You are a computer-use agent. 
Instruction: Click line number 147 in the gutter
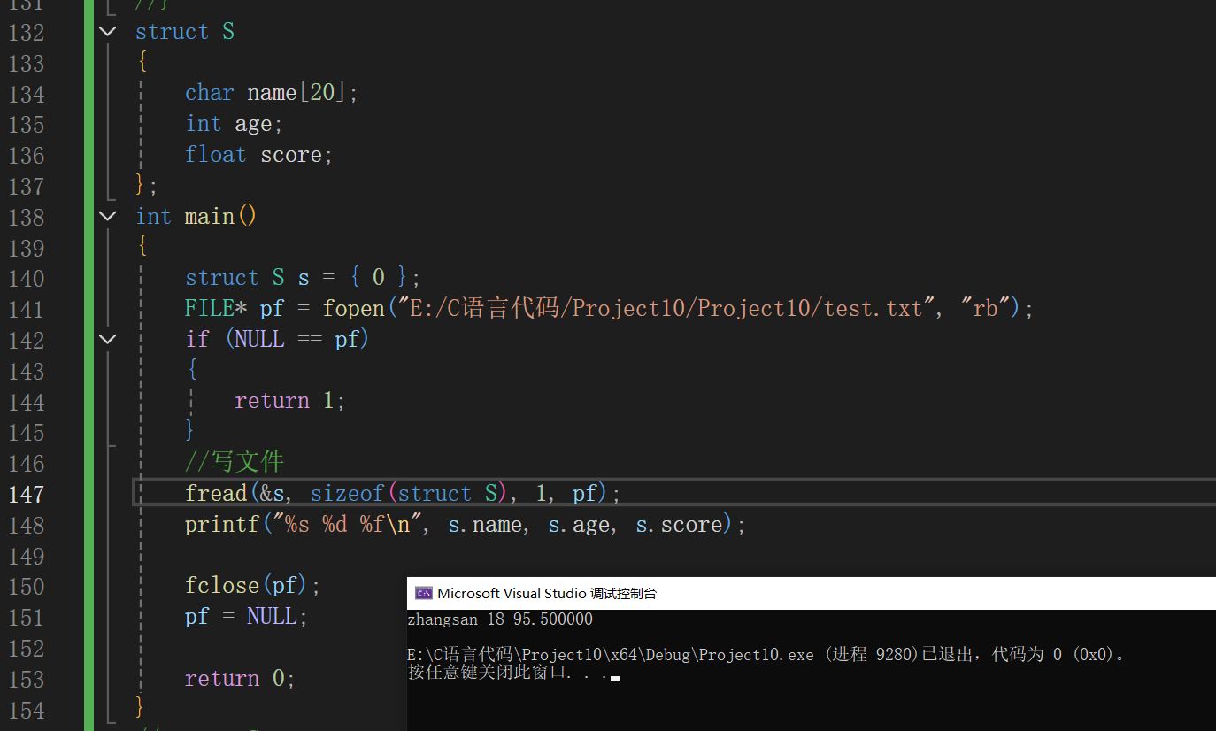click(27, 494)
